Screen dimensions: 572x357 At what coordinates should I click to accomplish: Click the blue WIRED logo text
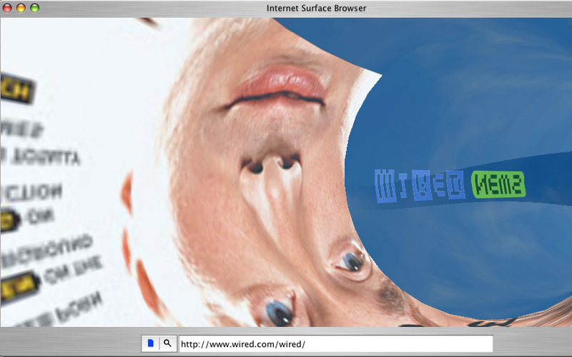click(420, 186)
